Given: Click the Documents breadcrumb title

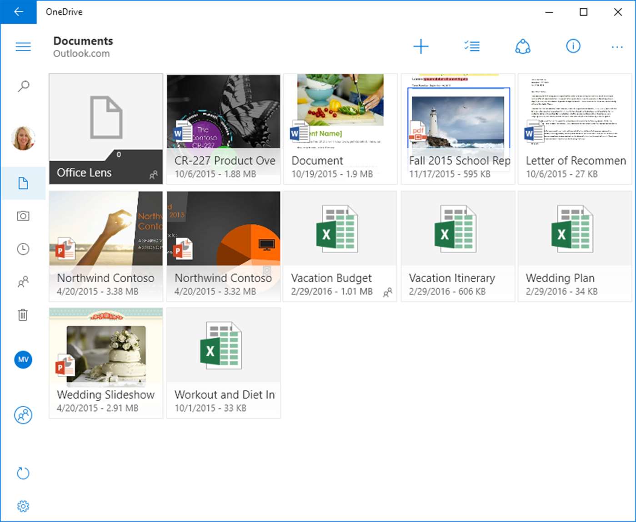Looking at the screenshot, I should [x=83, y=40].
